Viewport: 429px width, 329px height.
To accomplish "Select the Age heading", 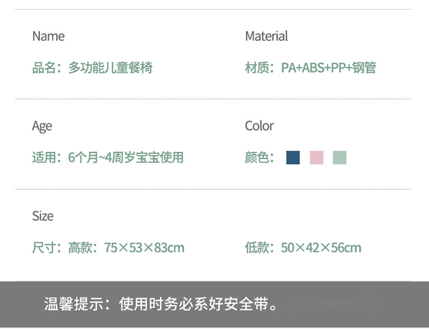I will [x=42, y=126].
